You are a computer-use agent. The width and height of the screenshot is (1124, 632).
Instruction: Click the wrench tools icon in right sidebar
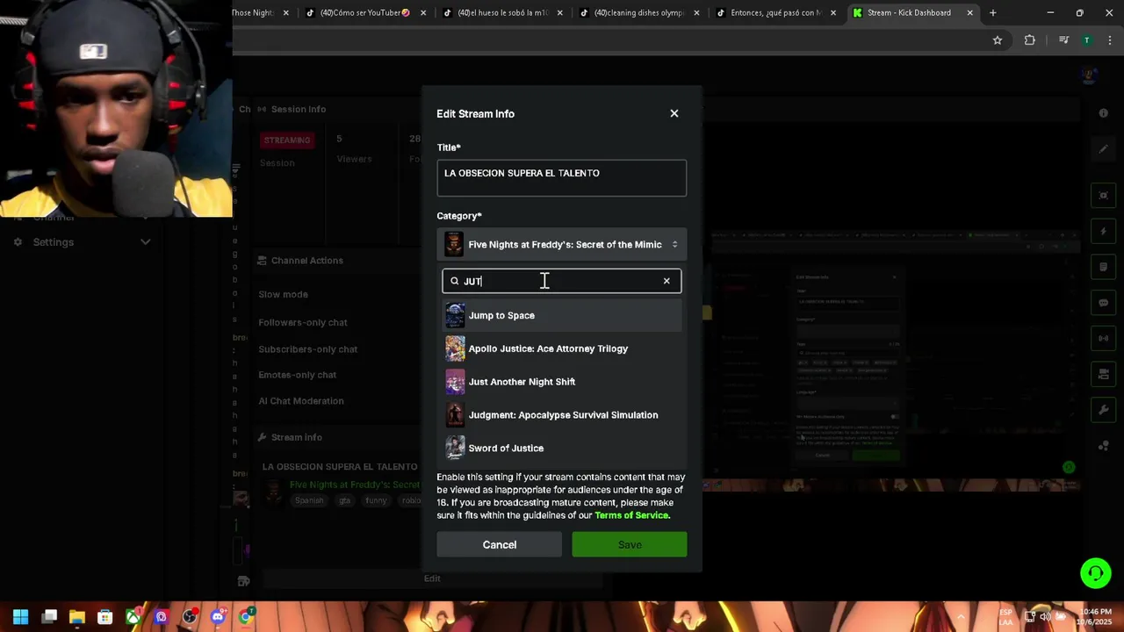[1104, 410]
